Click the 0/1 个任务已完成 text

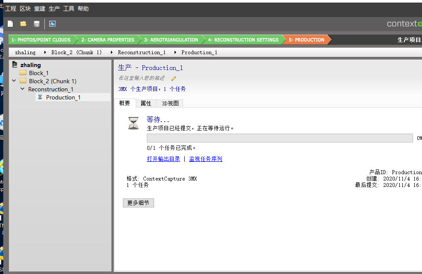pyautogui.click(x=171, y=148)
